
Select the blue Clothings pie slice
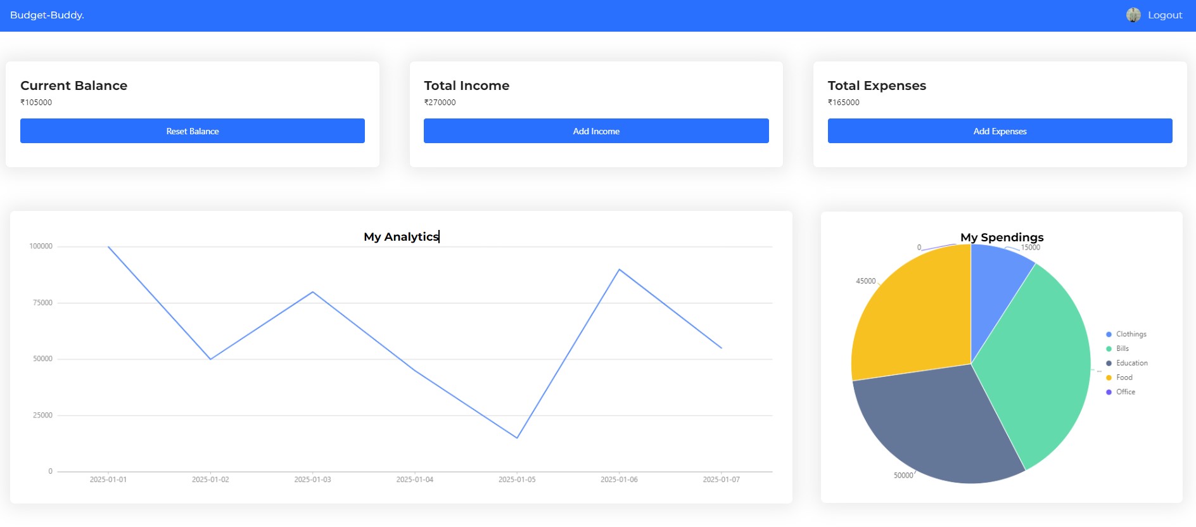pos(996,285)
